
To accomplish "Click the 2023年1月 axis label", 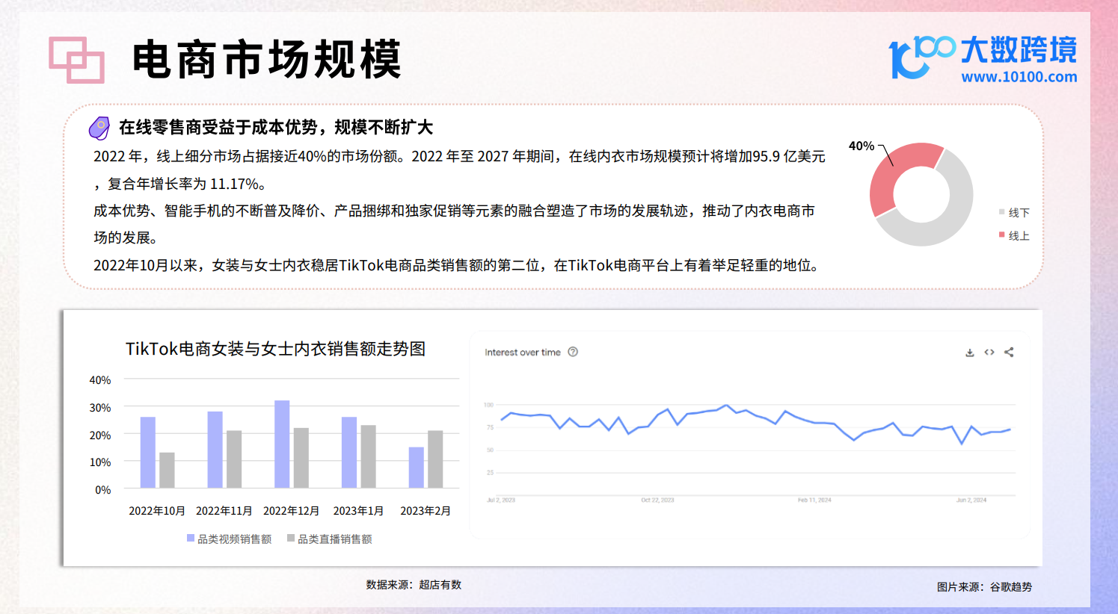I will tap(358, 511).
